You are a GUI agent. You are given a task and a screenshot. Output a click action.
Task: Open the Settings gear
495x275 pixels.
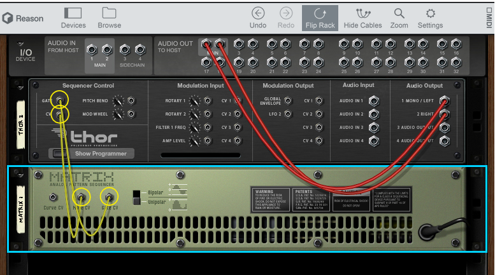pos(430,18)
